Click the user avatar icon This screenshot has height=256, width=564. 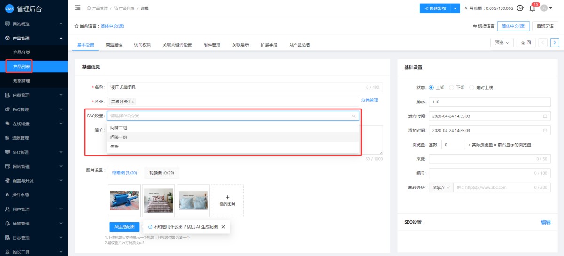coord(544,8)
